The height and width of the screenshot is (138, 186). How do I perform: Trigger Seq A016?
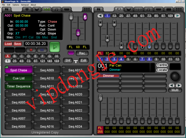coord(47,126)
